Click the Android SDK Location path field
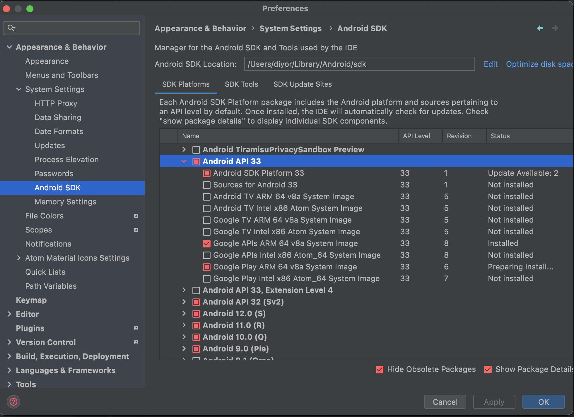The image size is (574, 417). (359, 64)
